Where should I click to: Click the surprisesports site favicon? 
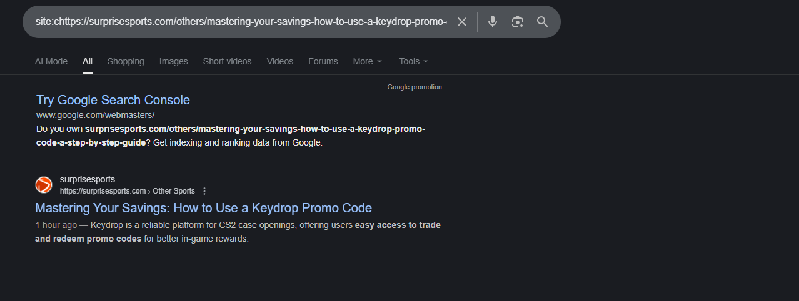point(44,185)
